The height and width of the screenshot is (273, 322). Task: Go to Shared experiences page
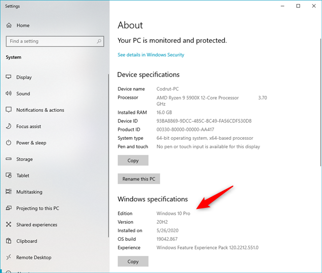[x=36, y=225]
